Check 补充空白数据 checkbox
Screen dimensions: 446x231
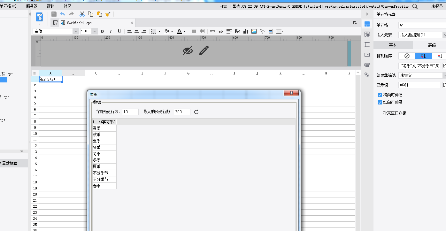[380, 113]
